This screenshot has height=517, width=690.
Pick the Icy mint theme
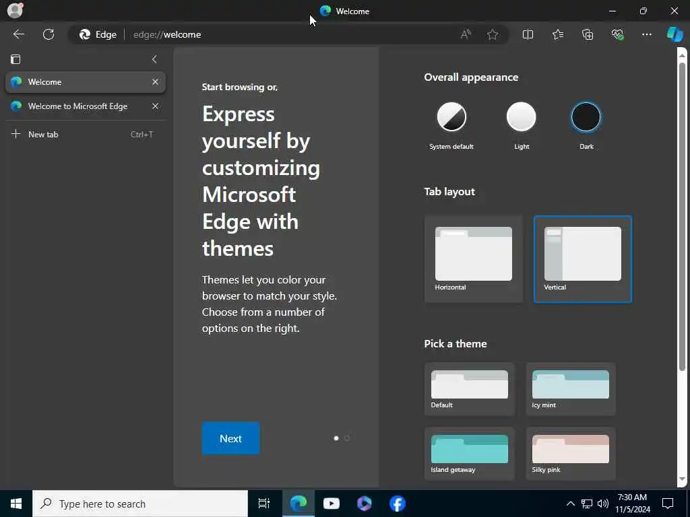pyautogui.click(x=571, y=389)
